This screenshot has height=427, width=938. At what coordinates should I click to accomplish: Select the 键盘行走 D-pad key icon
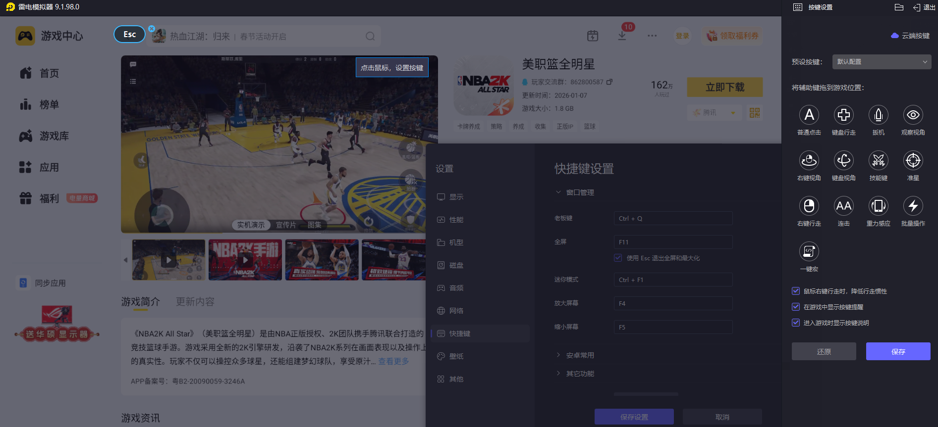[x=843, y=115]
